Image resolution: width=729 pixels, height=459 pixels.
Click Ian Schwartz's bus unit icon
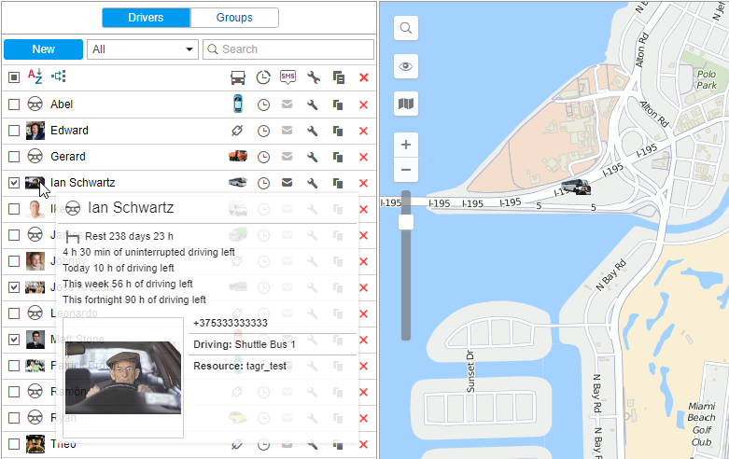tap(238, 183)
